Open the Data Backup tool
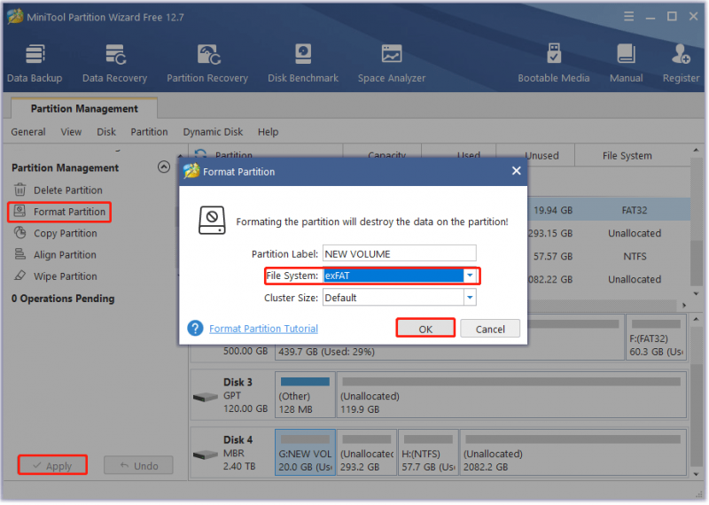The image size is (709, 505). pyautogui.click(x=35, y=63)
